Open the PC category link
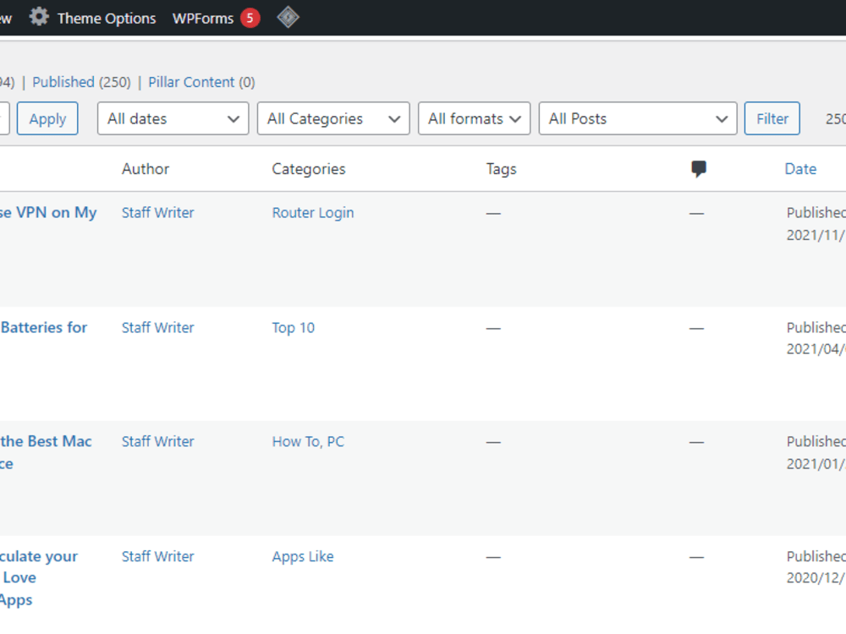The image size is (846, 634). [336, 441]
